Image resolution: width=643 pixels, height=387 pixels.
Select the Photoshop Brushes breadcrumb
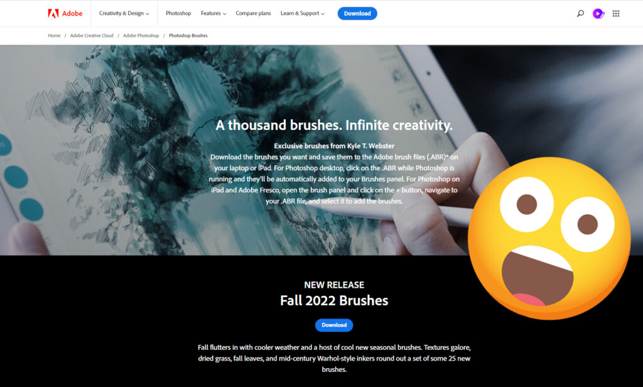(188, 36)
